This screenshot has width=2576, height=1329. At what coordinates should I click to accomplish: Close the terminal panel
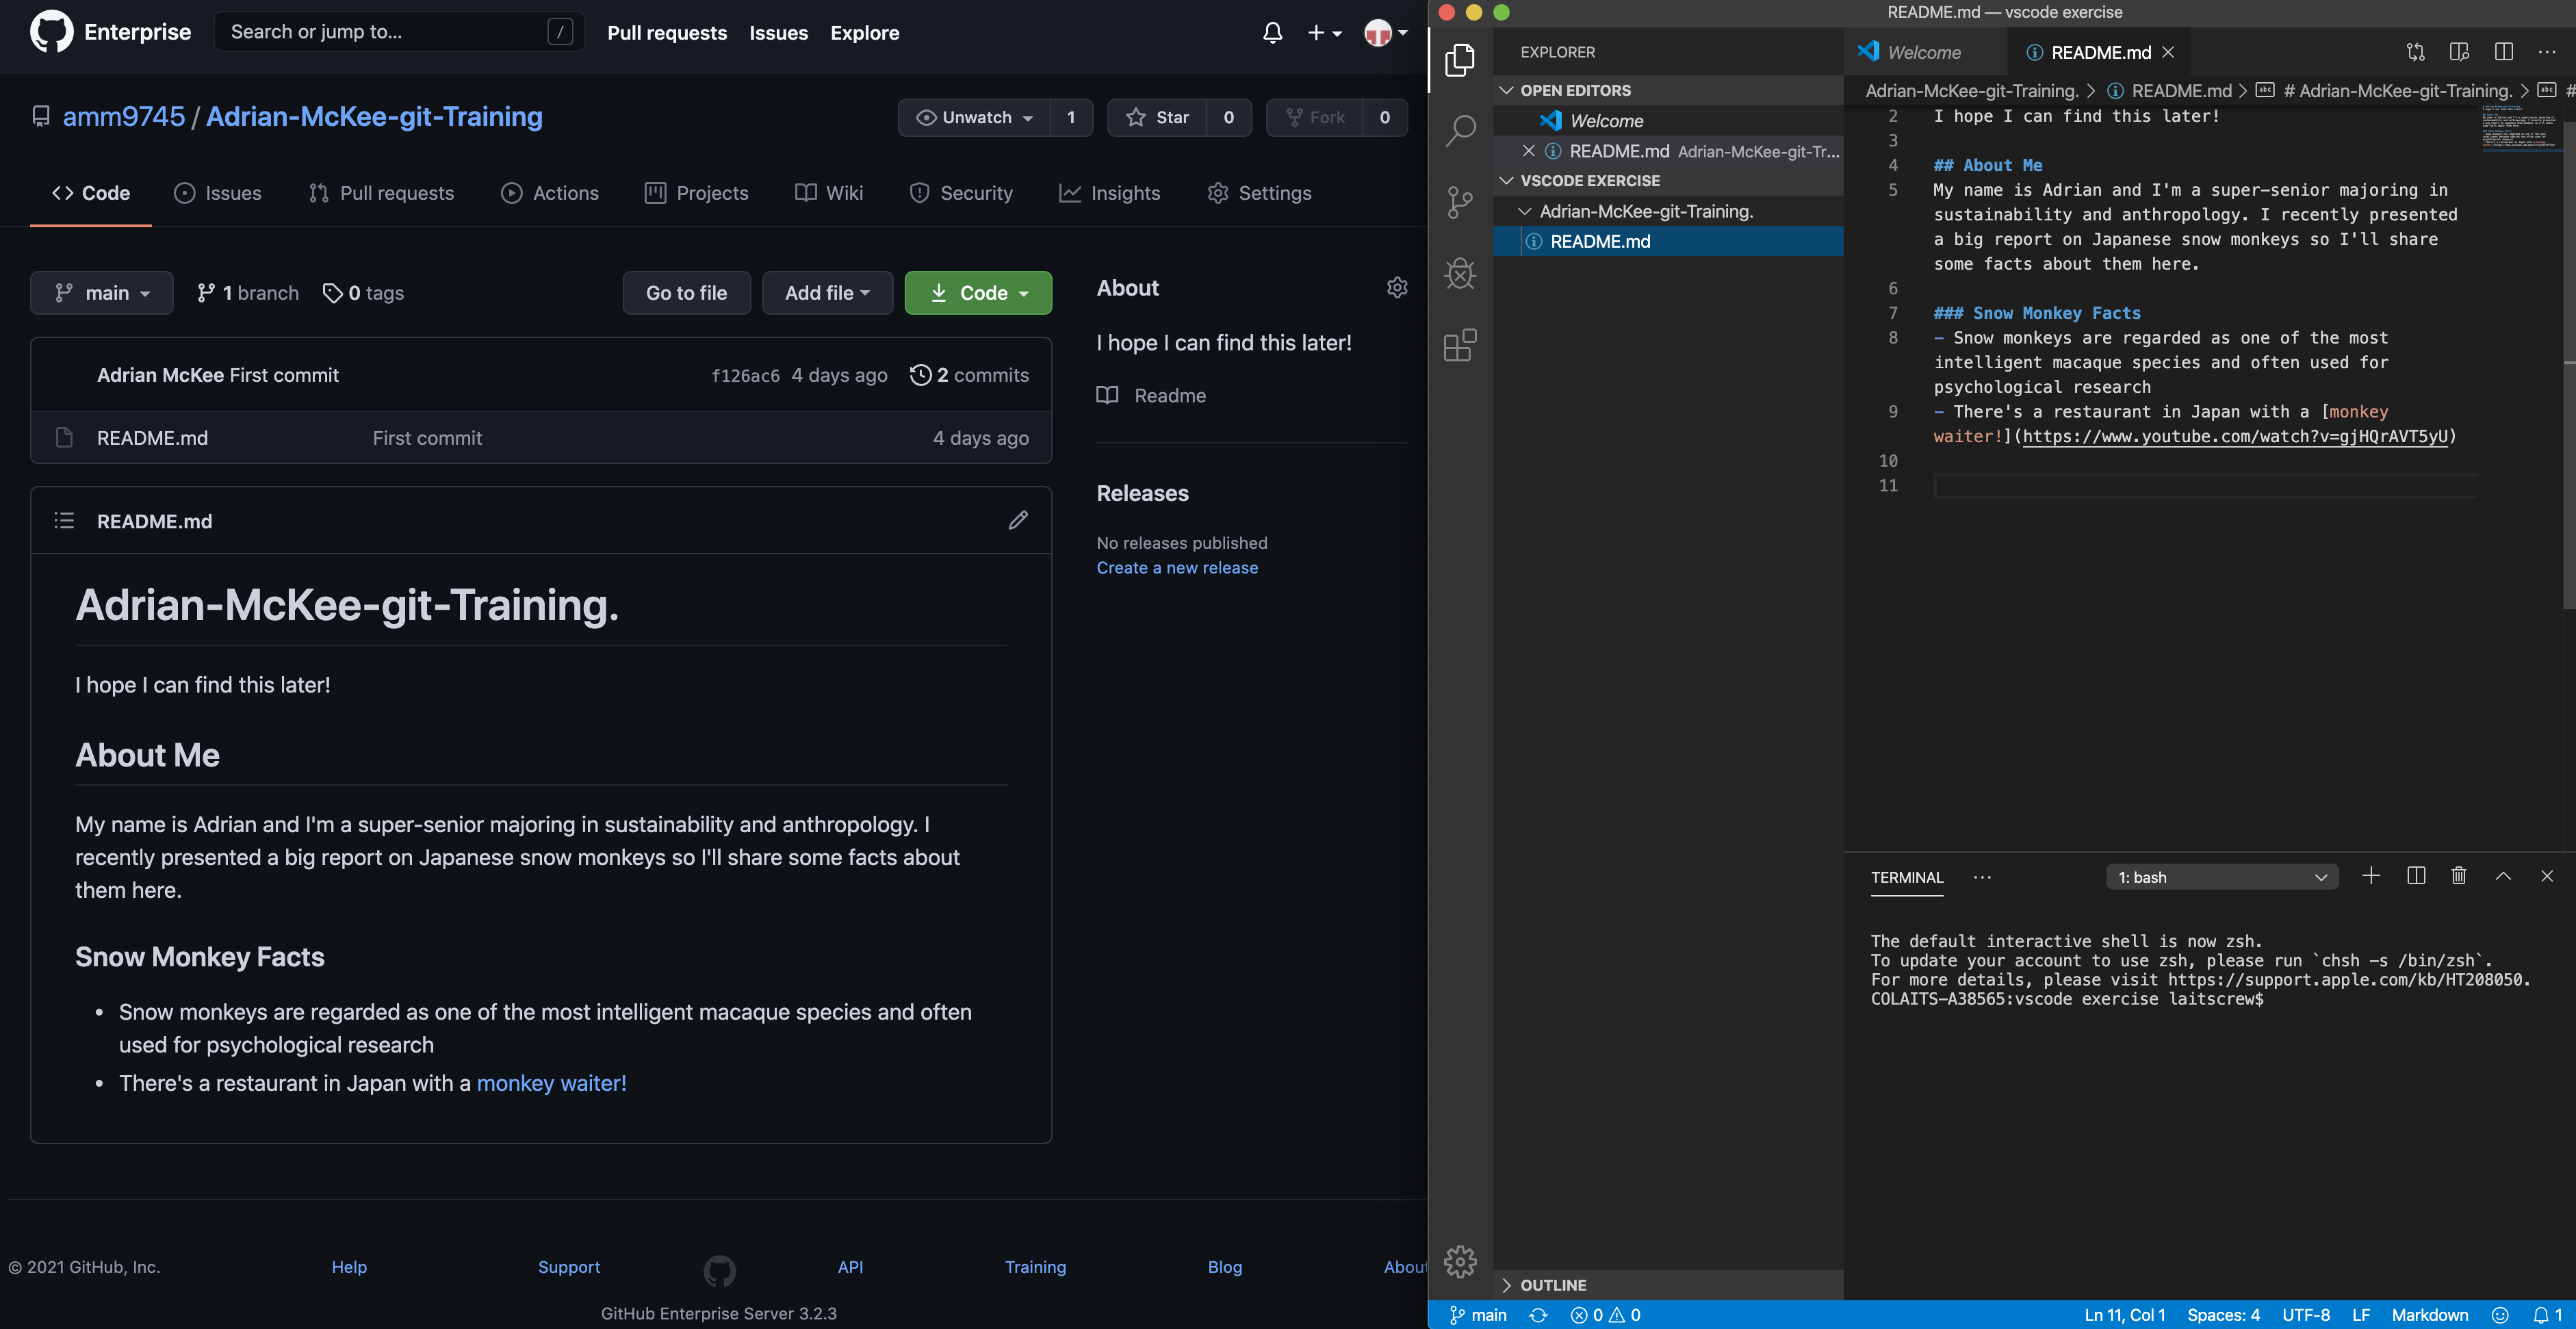pos(2547,876)
